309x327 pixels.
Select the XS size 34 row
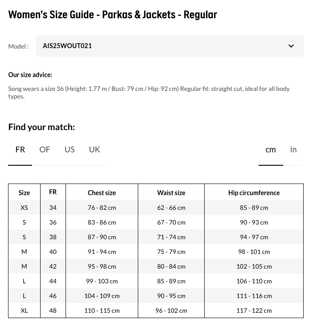click(x=156, y=208)
